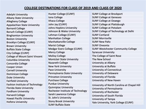
Task: Click Fashion Institute of Technology
Action: coord(25,85)
